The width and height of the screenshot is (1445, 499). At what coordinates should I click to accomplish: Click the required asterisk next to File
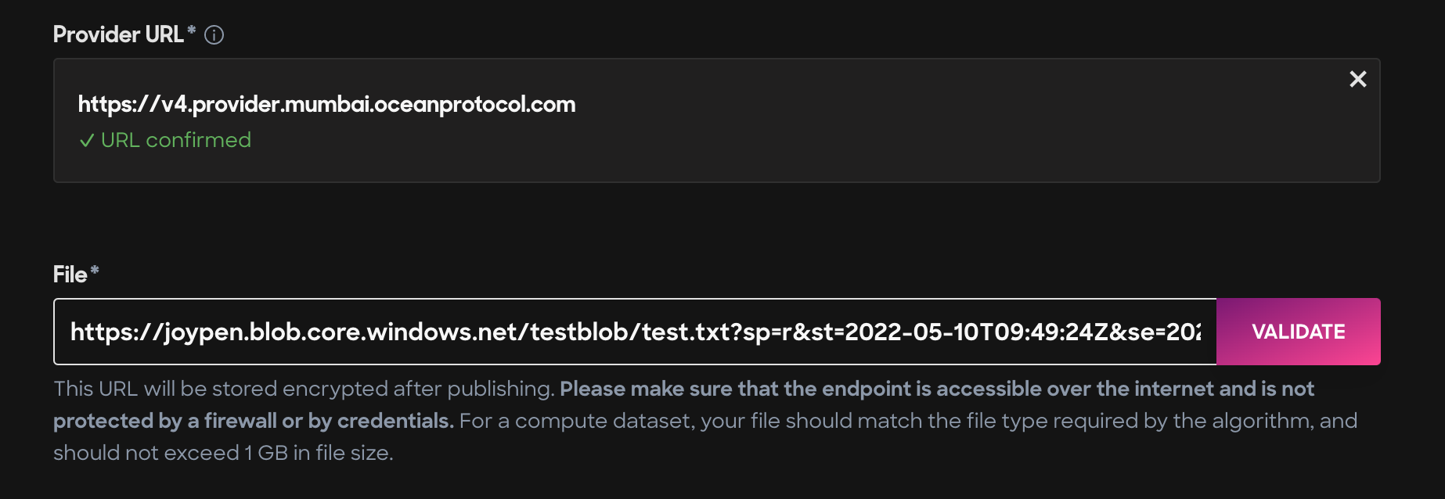click(x=95, y=271)
